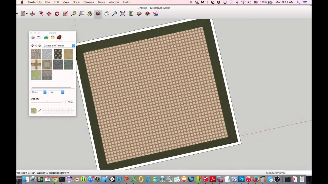Screen dimensions: 328x184
Task: Open the Tools menu
Action: point(101,2)
